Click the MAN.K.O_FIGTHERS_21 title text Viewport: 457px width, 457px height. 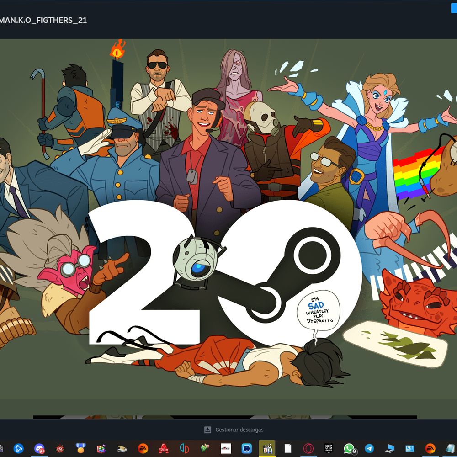[43, 20]
